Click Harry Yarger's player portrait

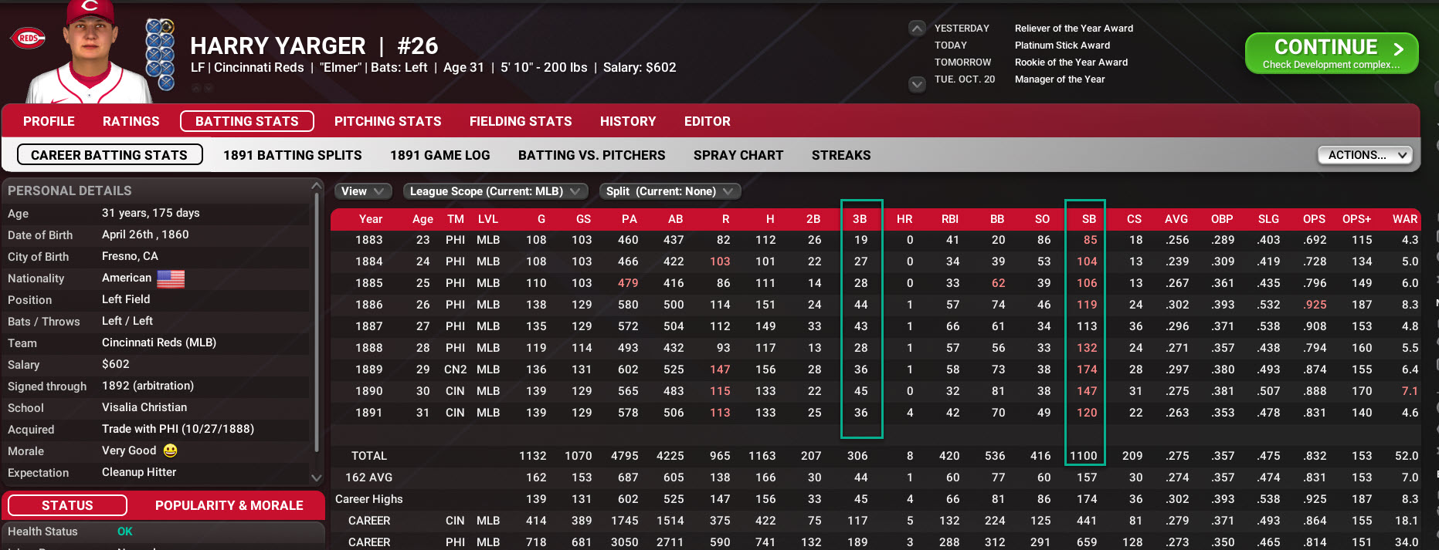[89, 54]
